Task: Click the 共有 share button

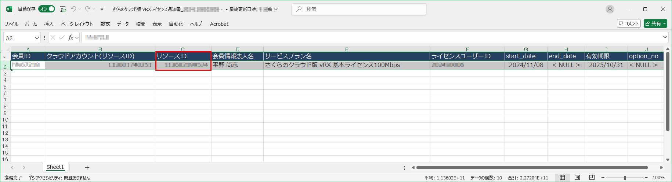Action: coord(655,23)
